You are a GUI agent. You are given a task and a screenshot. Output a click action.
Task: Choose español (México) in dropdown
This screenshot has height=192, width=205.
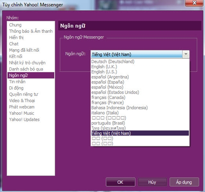140,87
